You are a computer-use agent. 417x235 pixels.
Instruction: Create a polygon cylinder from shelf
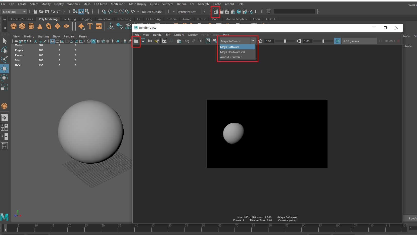click(x=31, y=26)
